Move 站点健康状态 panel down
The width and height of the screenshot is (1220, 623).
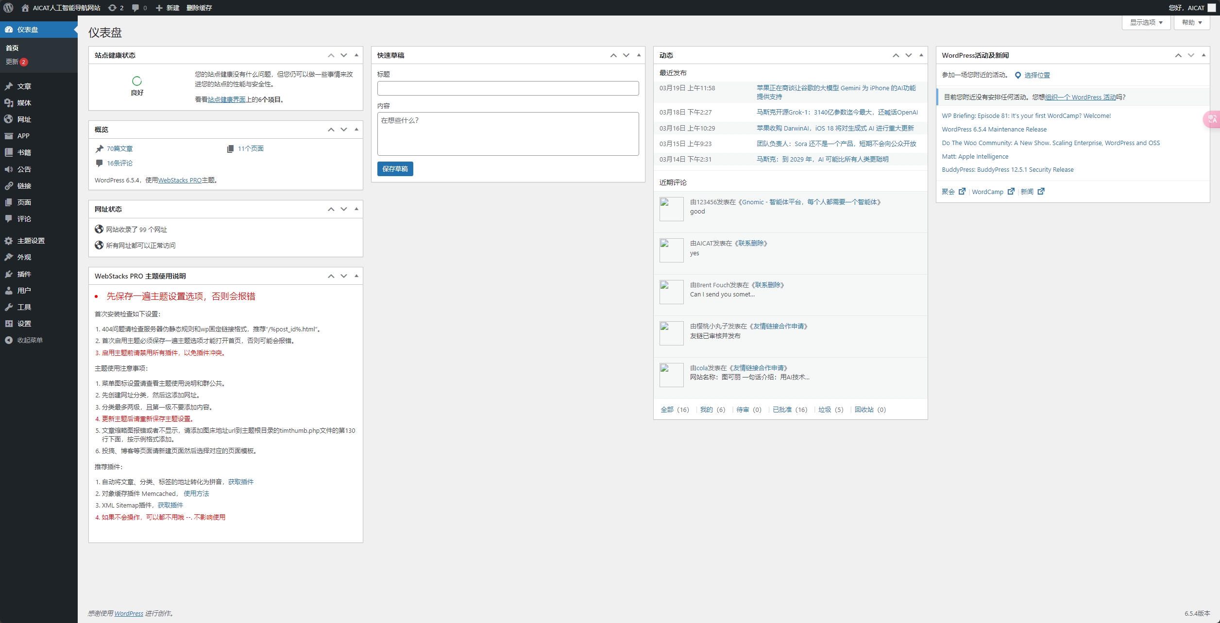(x=344, y=55)
